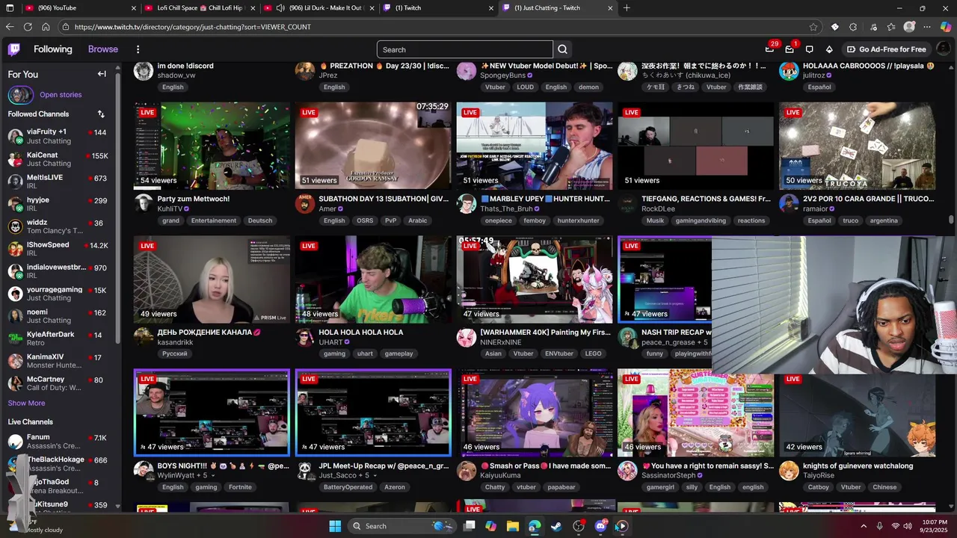Open Windows Start menu
This screenshot has height=538, width=957.
coord(334,526)
